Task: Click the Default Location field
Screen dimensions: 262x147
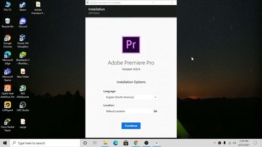Action: [128, 111]
